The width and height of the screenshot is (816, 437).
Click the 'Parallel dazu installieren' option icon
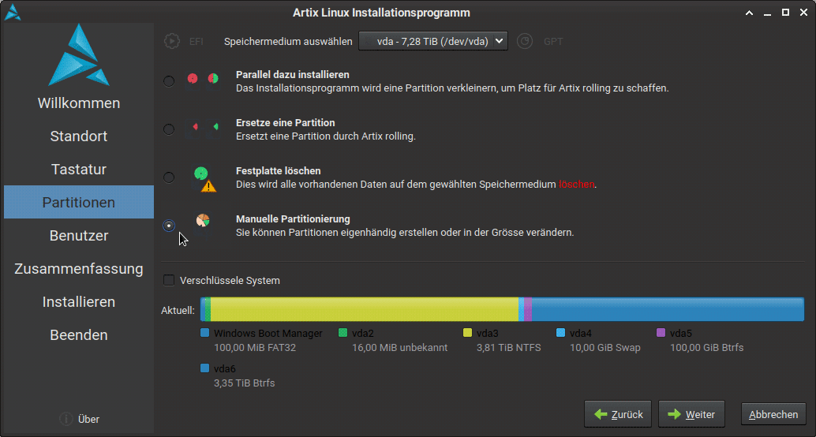click(203, 80)
